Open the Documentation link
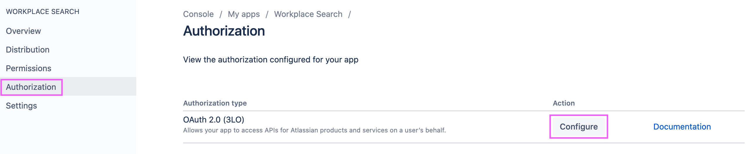 pos(682,127)
